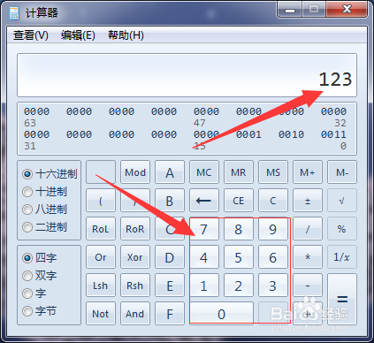This screenshot has width=374, height=343.
Task: Click the equals = button
Action: click(x=342, y=300)
